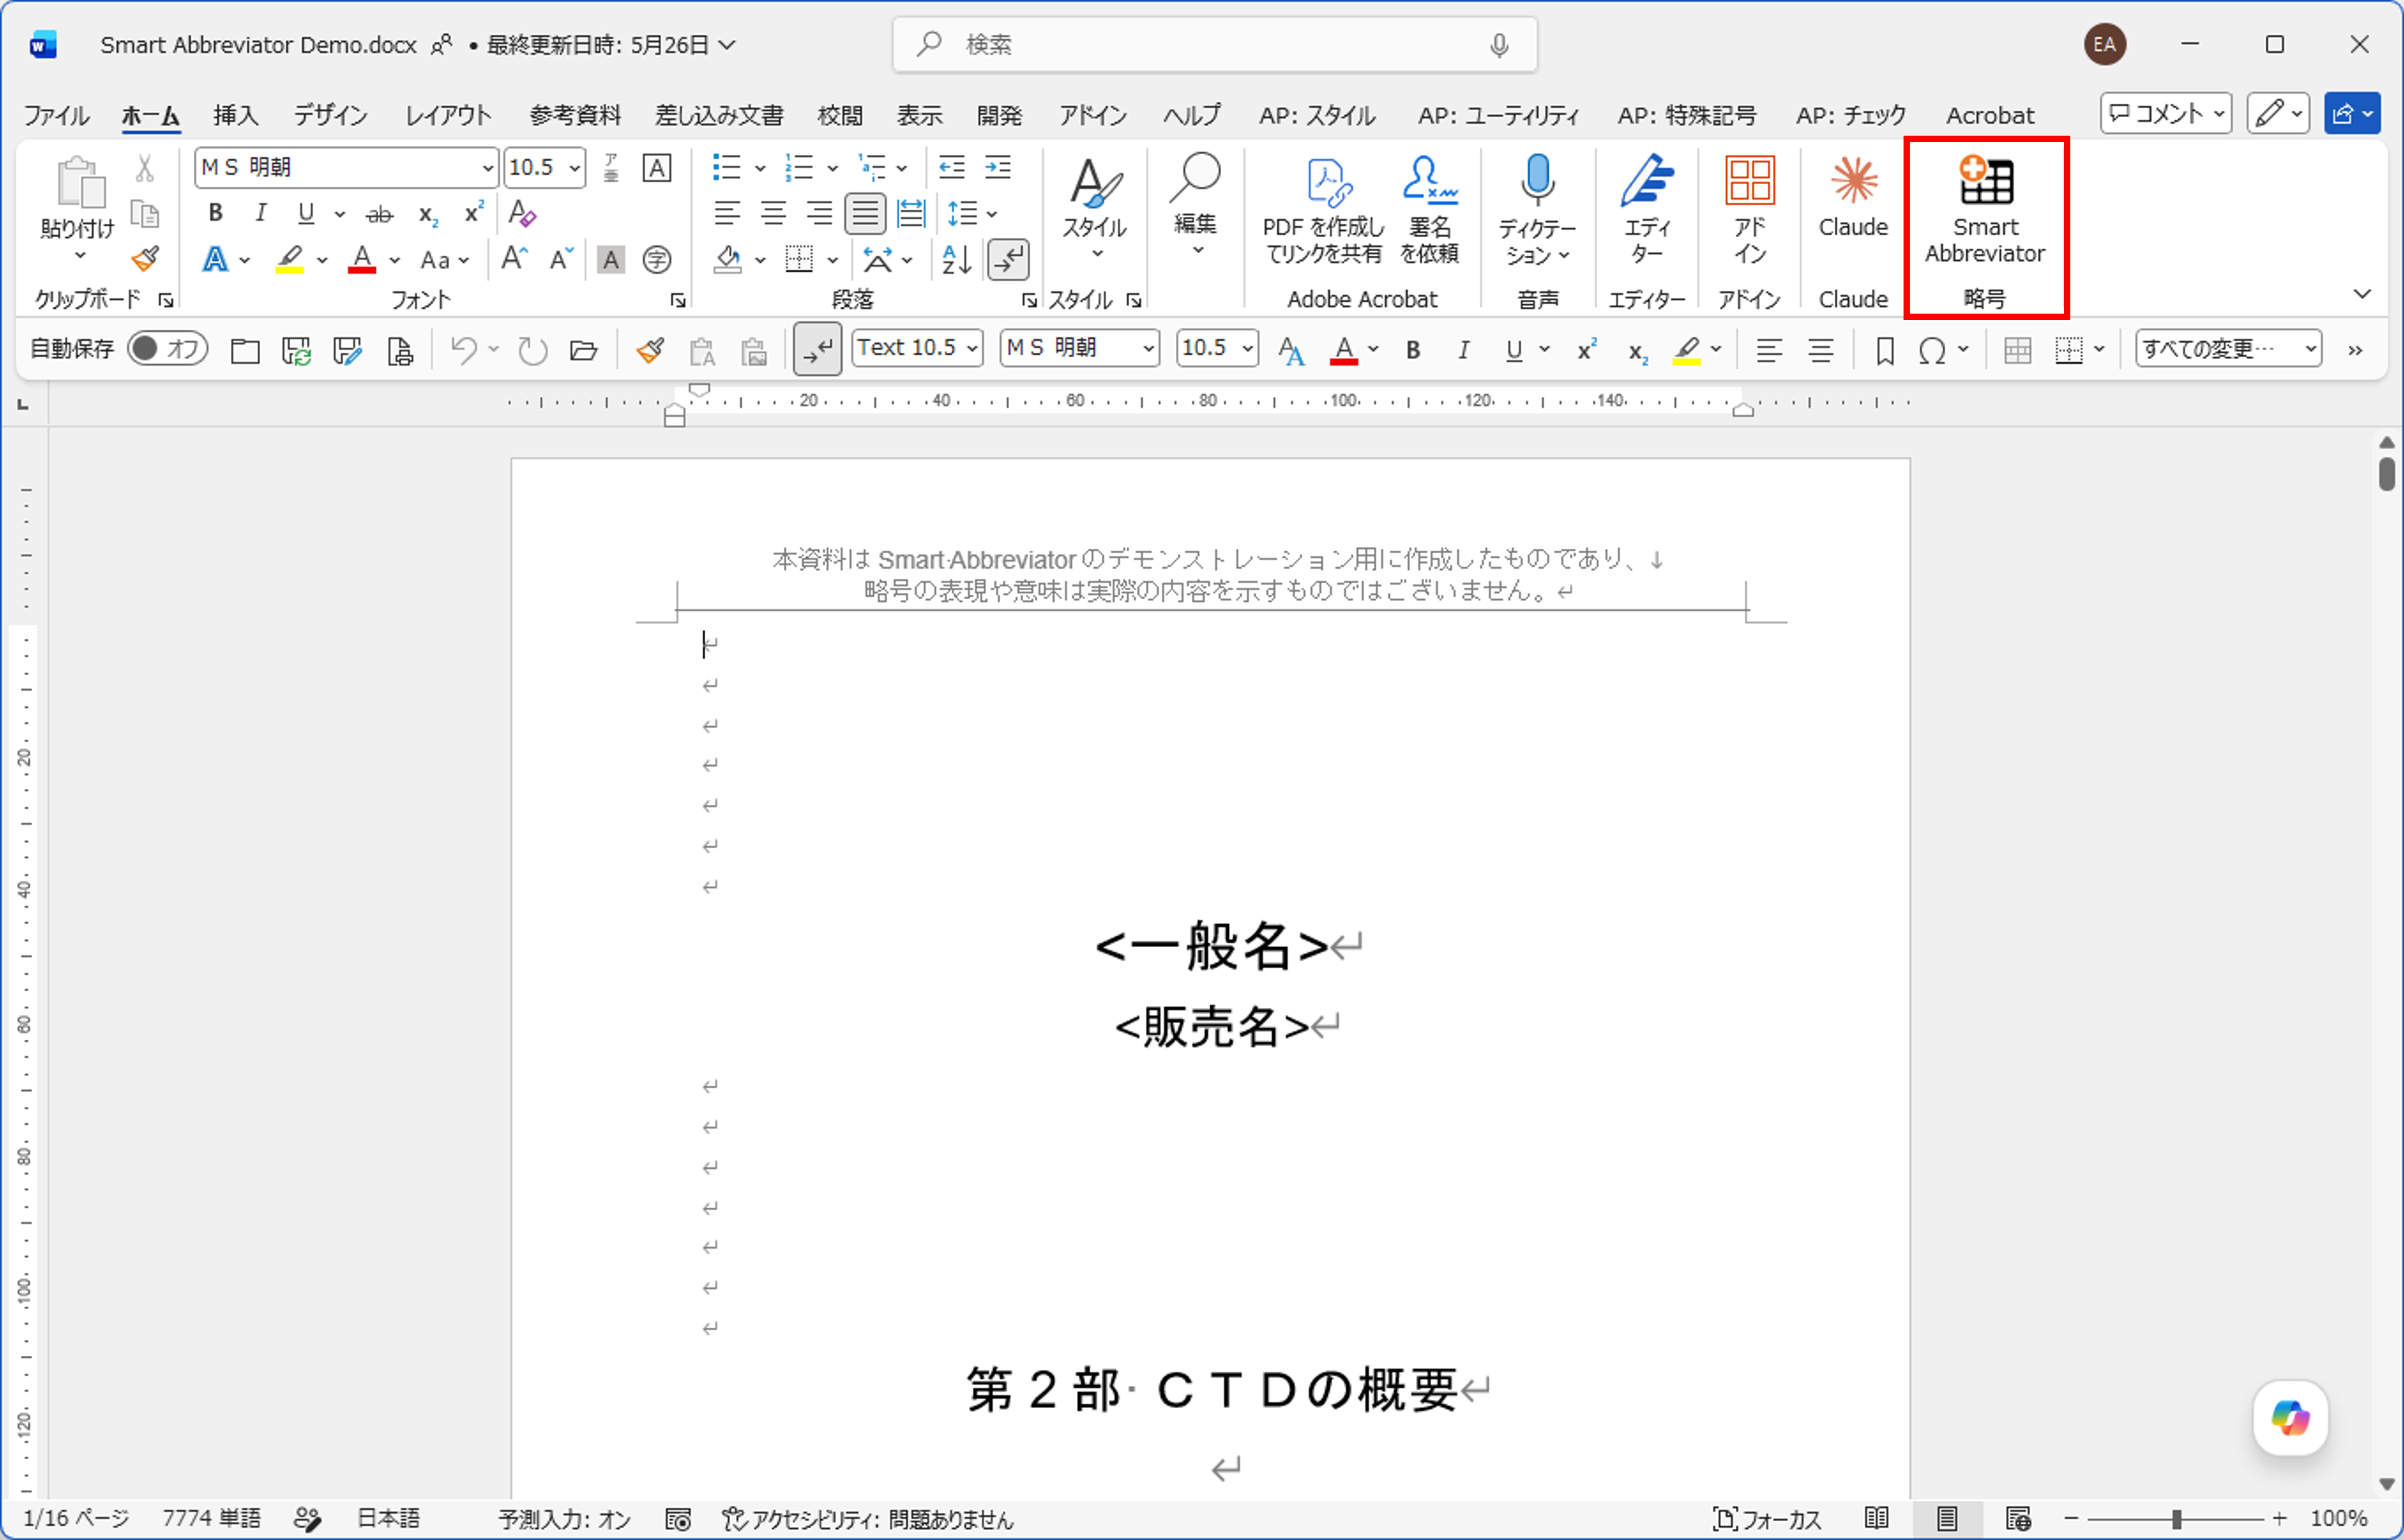Open アクセシビリティ checker in status bar
The height and width of the screenshot is (1540, 2404).
click(x=868, y=1519)
